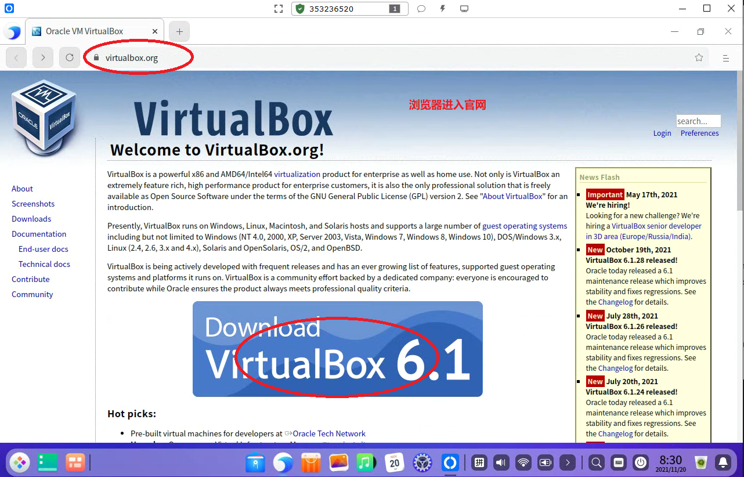This screenshot has height=477, width=744.
Task: Follow the "About VirtualBox" link
Action: [513, 196]
